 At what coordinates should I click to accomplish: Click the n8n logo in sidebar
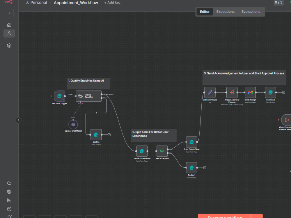pyautogui.click(x=9, y=2)
